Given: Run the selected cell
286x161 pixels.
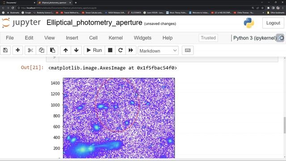Looking at the screenshot, I should point(94,50).
